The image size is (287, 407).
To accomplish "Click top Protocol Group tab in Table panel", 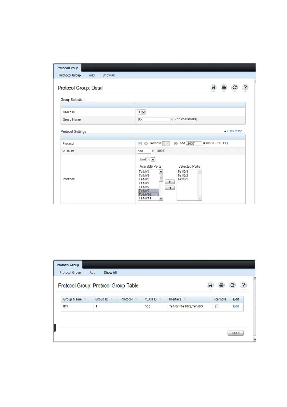I will (68, 265).
